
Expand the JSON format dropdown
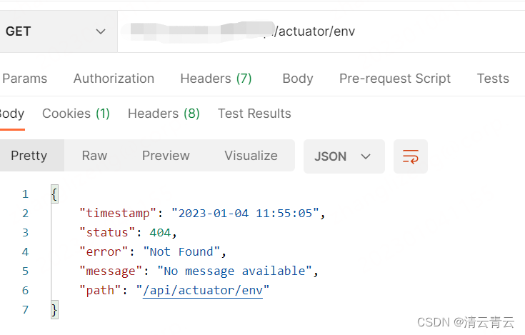point(344,156)
